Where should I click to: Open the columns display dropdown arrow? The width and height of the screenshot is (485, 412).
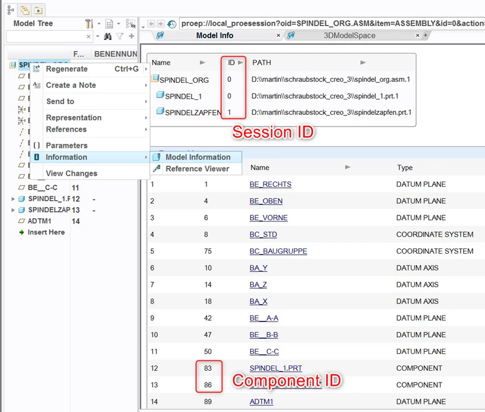pos(118,24)
